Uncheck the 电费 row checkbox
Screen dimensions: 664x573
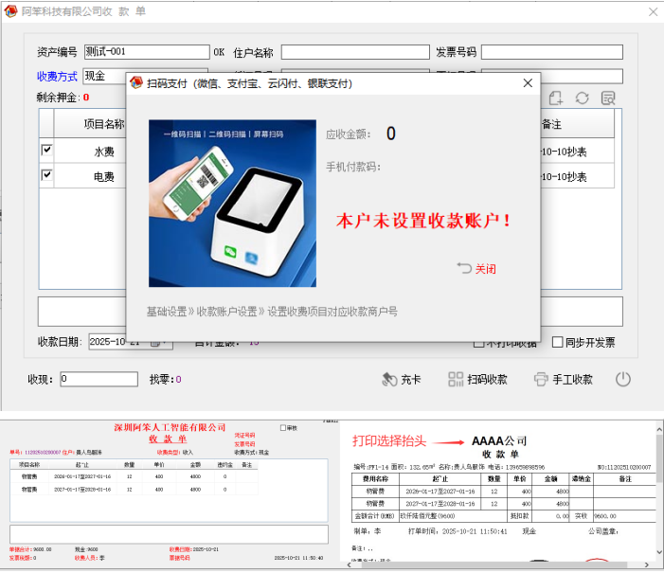point(47,174)
